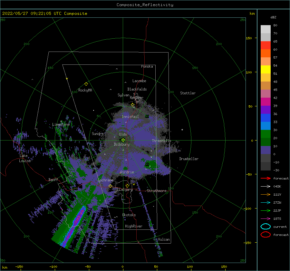This screenshot has width=290, height=271.
Task: Click the Limestone label
Action: pyautogui.click(x=61, y=124)
